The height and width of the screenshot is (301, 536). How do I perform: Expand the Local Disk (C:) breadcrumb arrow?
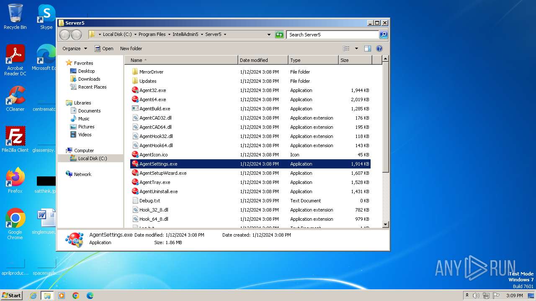pyautogui.click(x=135, y=35)
